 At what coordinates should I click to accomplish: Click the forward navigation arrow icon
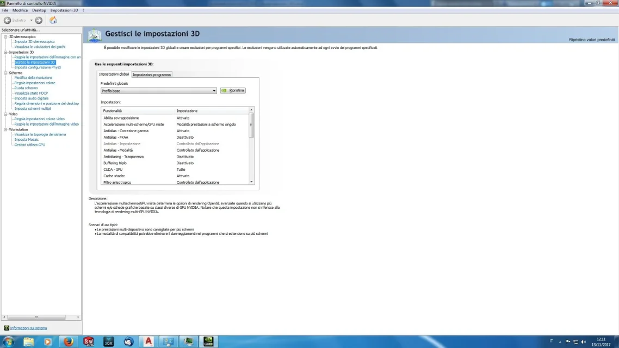(39, 20)
